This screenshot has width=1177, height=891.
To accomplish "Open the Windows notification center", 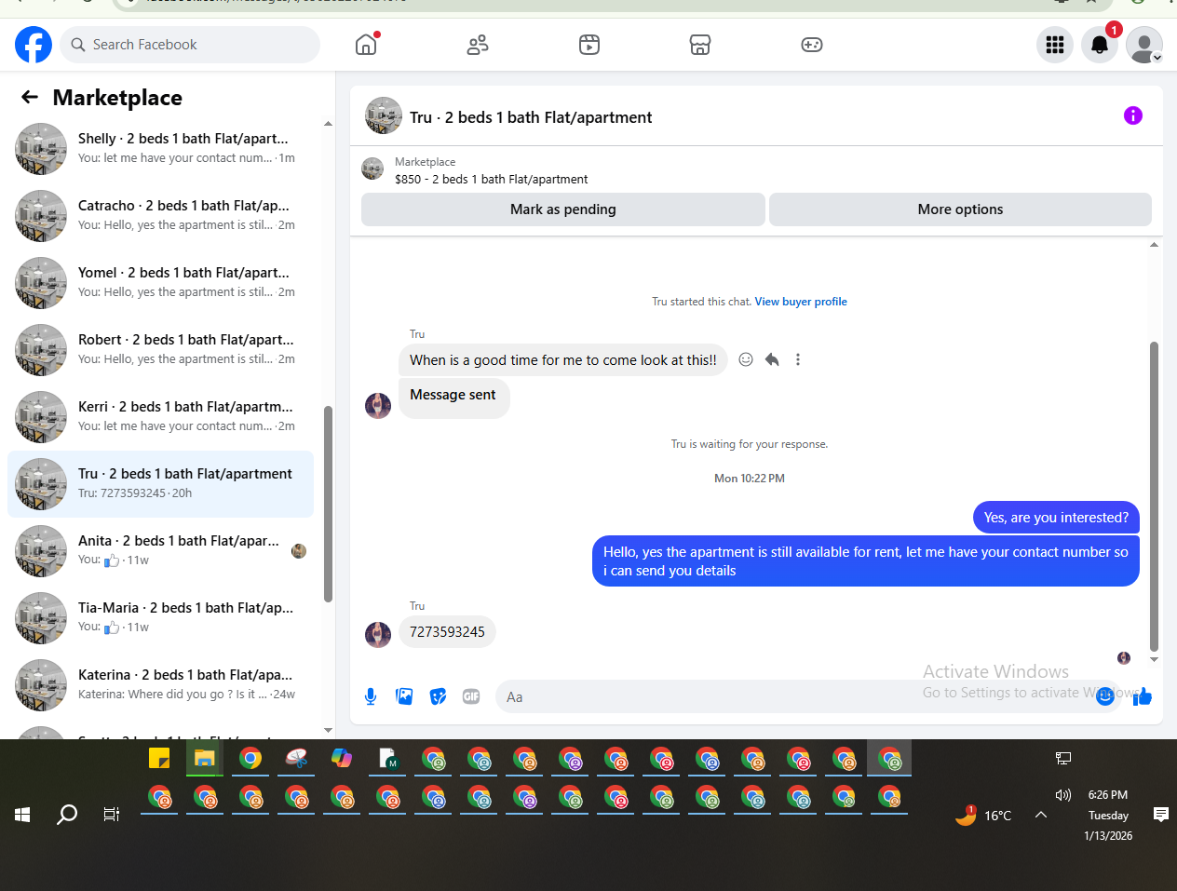I will [1161, 815].
